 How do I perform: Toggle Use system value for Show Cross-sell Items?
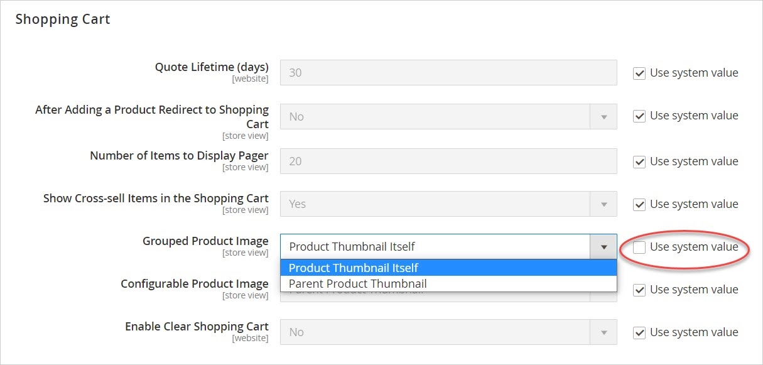[639, 205]
